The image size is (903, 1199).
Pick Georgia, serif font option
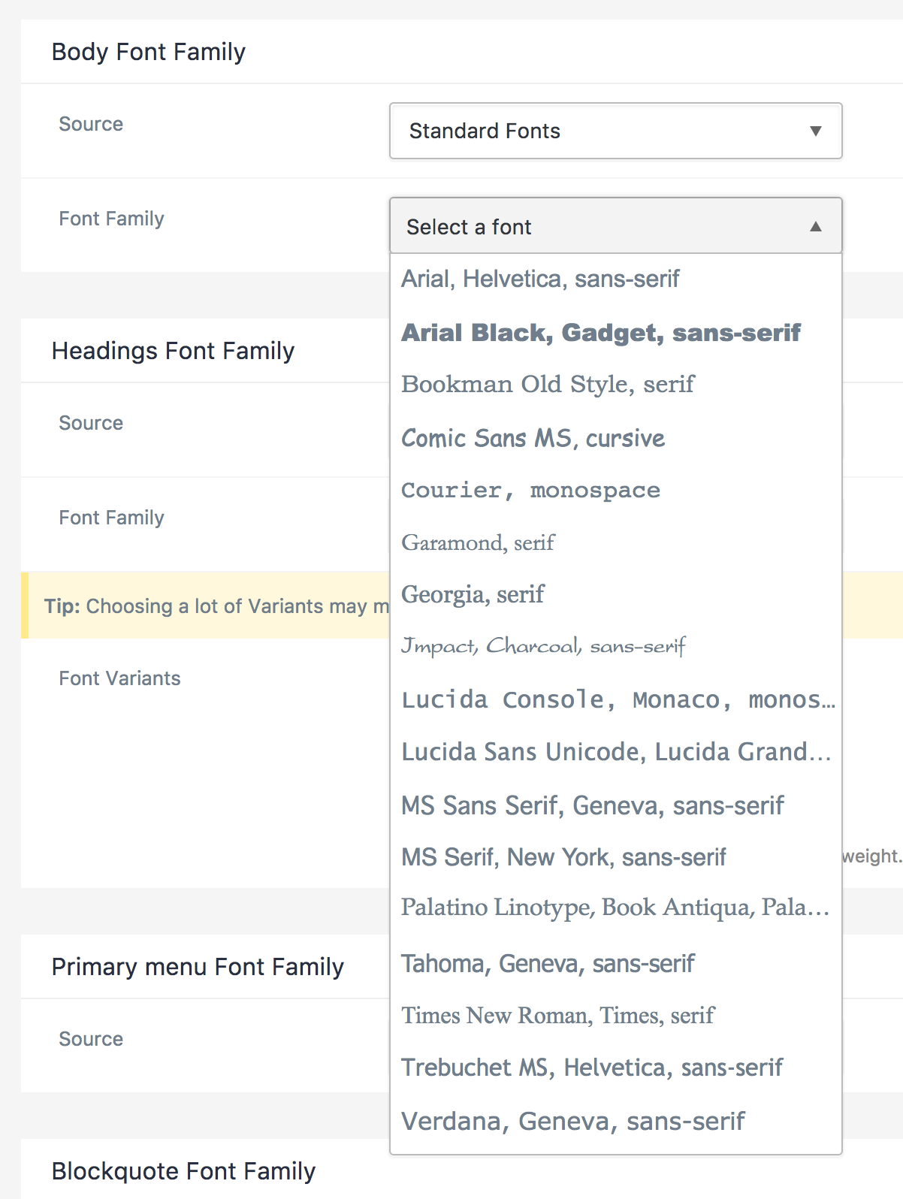[473, 594]
